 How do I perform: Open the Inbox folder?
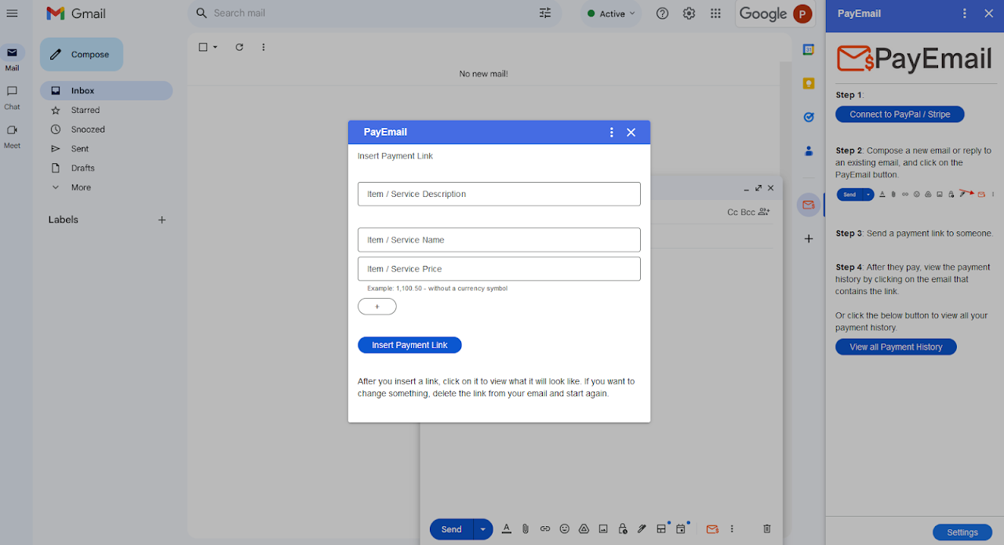click(106, 91)
